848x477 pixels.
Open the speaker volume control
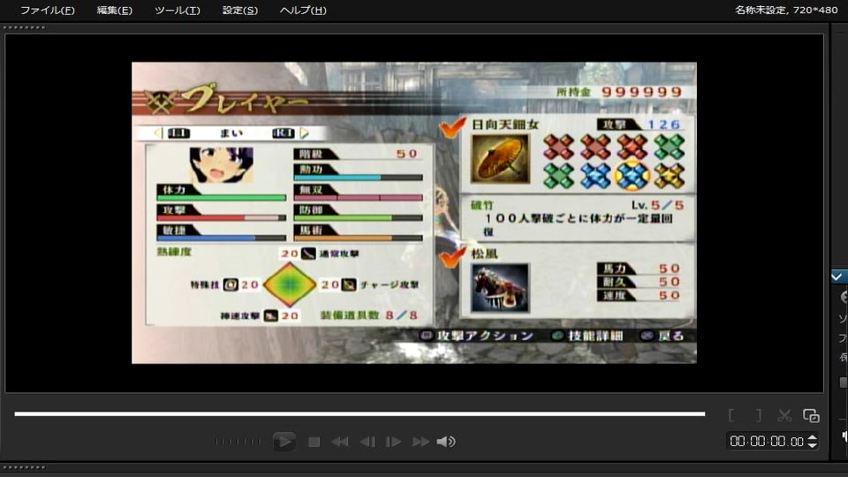pyautogui.click(x=446, y=442)
